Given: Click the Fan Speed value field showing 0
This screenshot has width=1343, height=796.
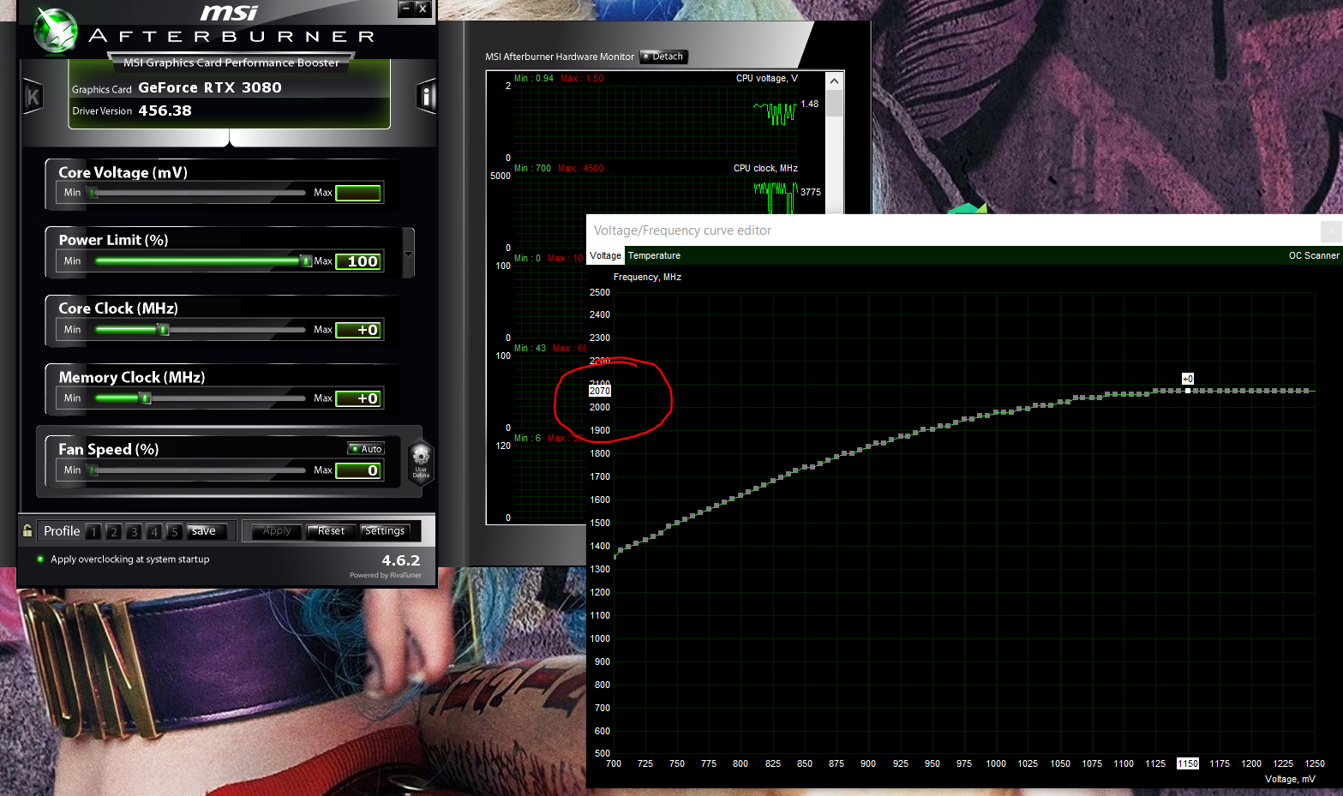Looking at the screenshot, I should tap(358, 470).
